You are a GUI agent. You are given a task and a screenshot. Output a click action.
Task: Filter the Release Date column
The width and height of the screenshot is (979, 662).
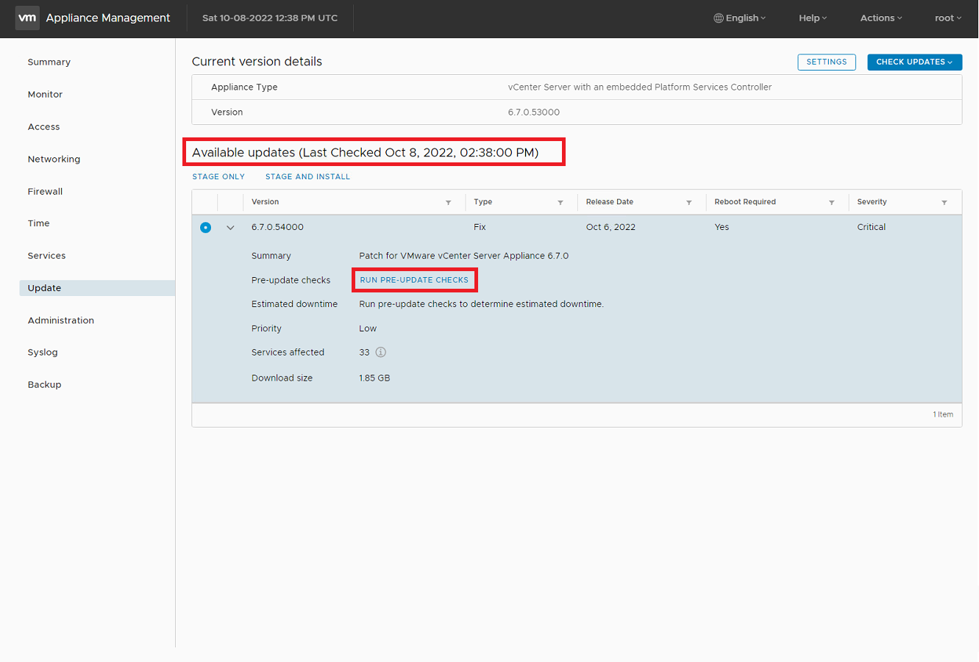[x=689, y=202]
